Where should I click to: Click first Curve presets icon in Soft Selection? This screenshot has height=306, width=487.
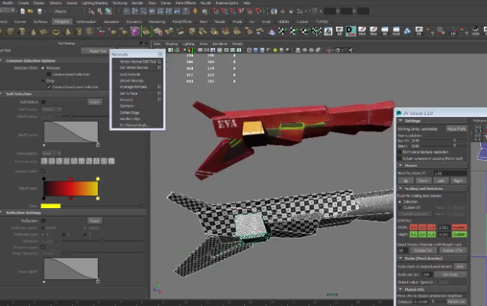pos(46,161)
